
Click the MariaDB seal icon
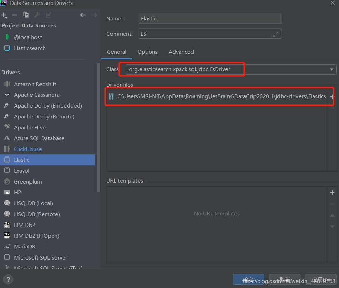click(x=7, y=246)
